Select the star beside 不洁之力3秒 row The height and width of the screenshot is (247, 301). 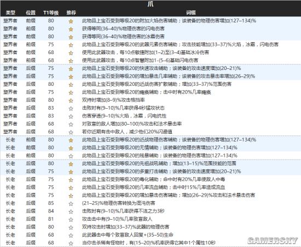click(x=71, y=211)
